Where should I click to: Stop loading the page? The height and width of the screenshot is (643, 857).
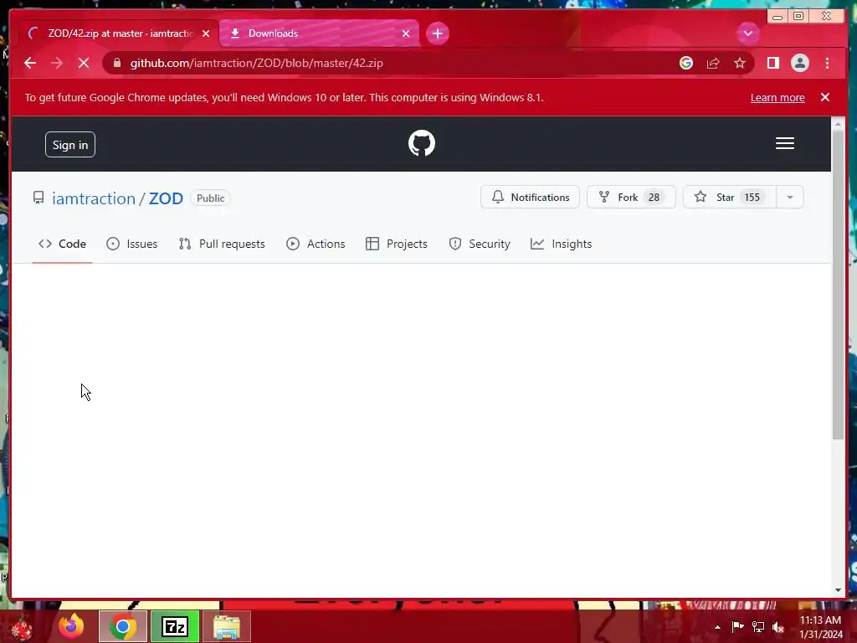[x=84, y=63]
